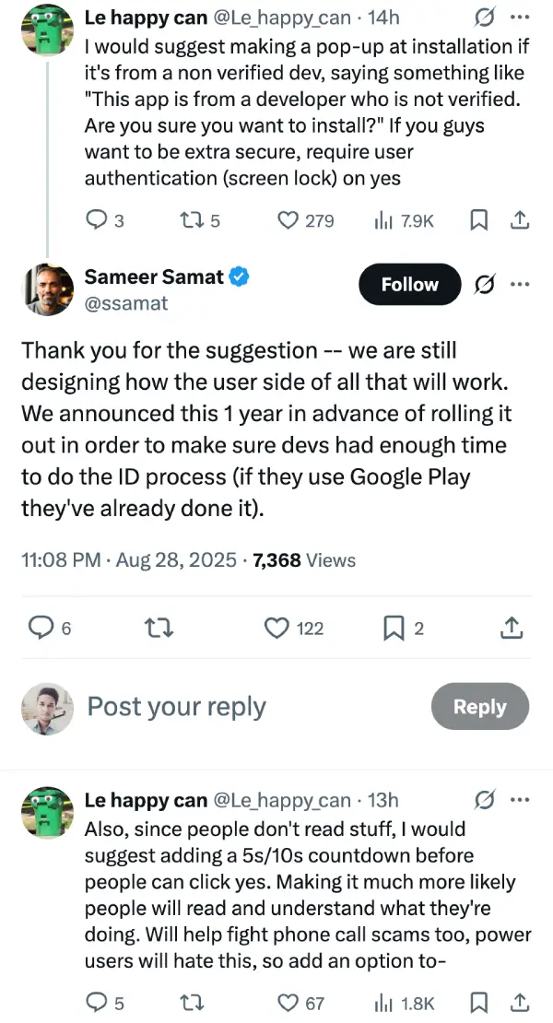The image size is (553, 1023).
Task: Follow Sameer Samat
Action: 409,285
